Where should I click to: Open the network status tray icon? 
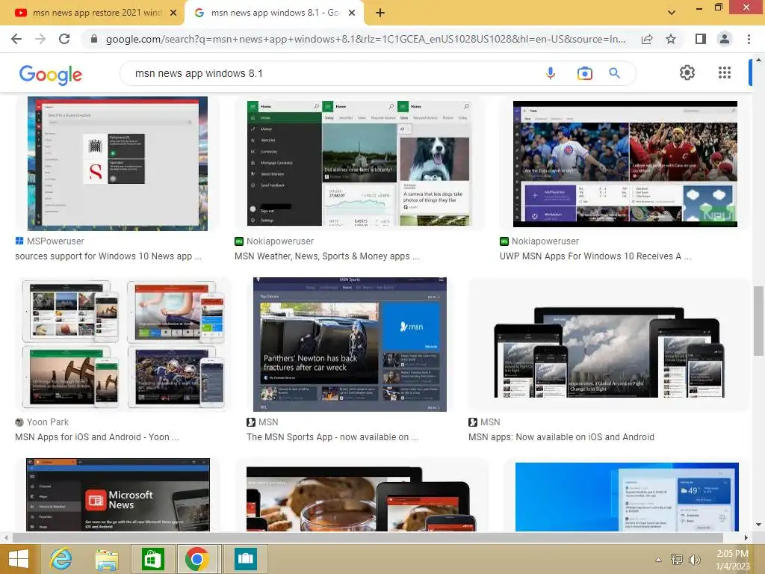[676, 559]
